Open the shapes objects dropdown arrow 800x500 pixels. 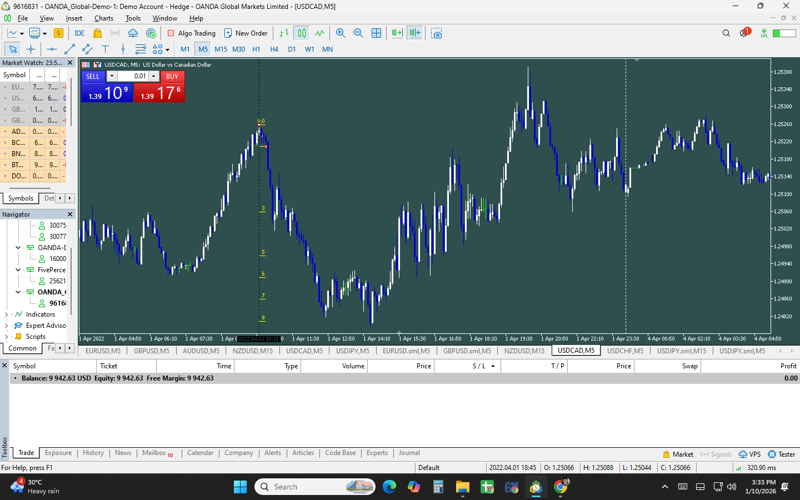tap(167, 50)
